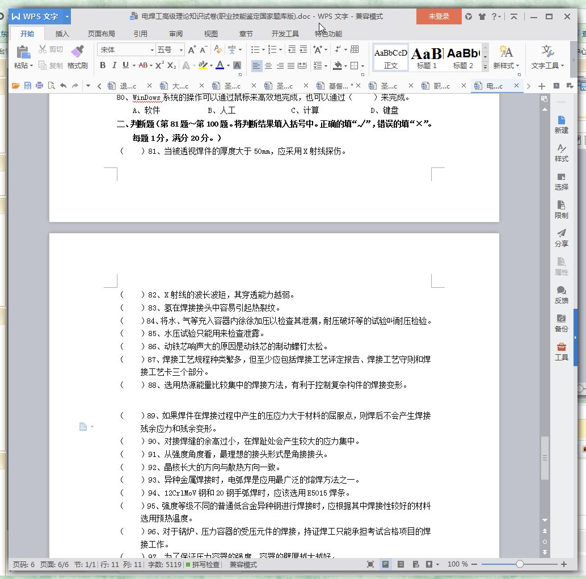Viewport: 586px width, 579px height.
Task: Apply the yellow highlight color
Action: (203, 65)
